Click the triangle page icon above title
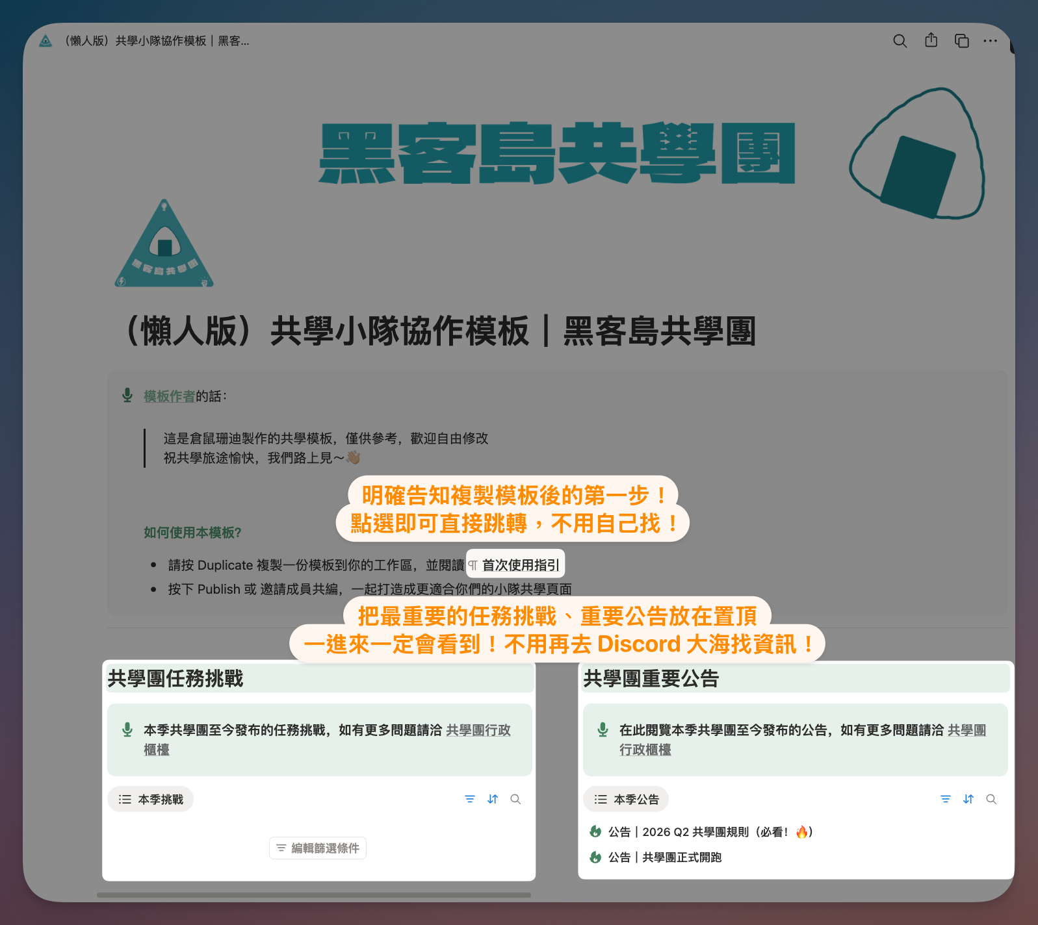 (164, 244)
